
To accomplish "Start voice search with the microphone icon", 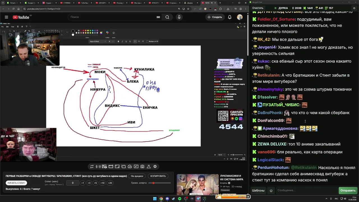I will point(179,17).
